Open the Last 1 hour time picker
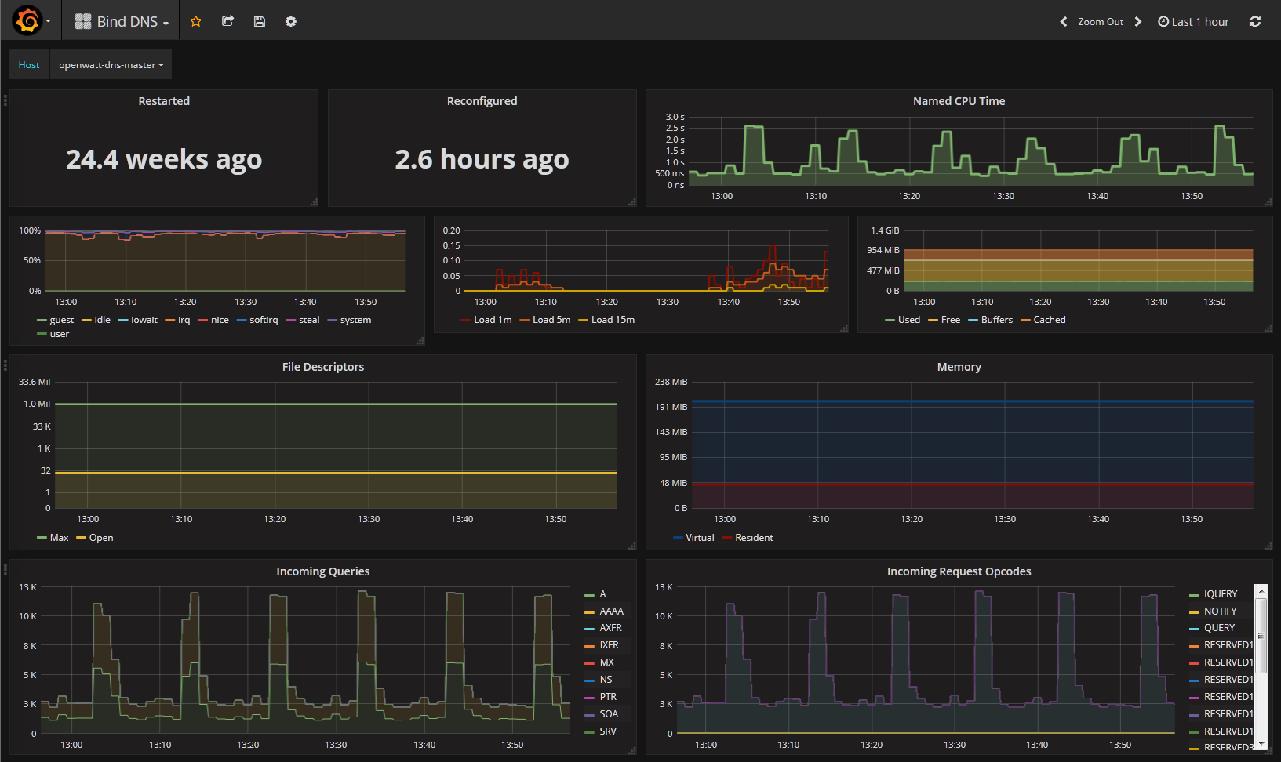 1193,21
